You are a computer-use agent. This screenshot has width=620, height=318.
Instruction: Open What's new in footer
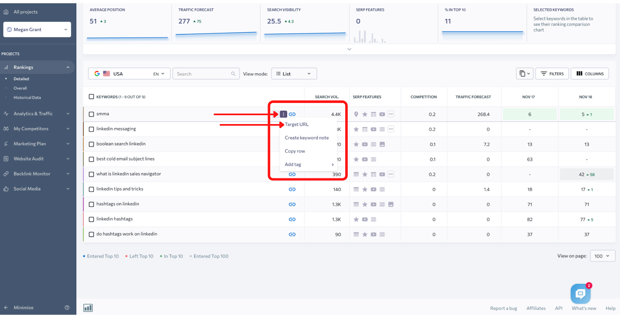pyautogui.click(x=584, y=308)
